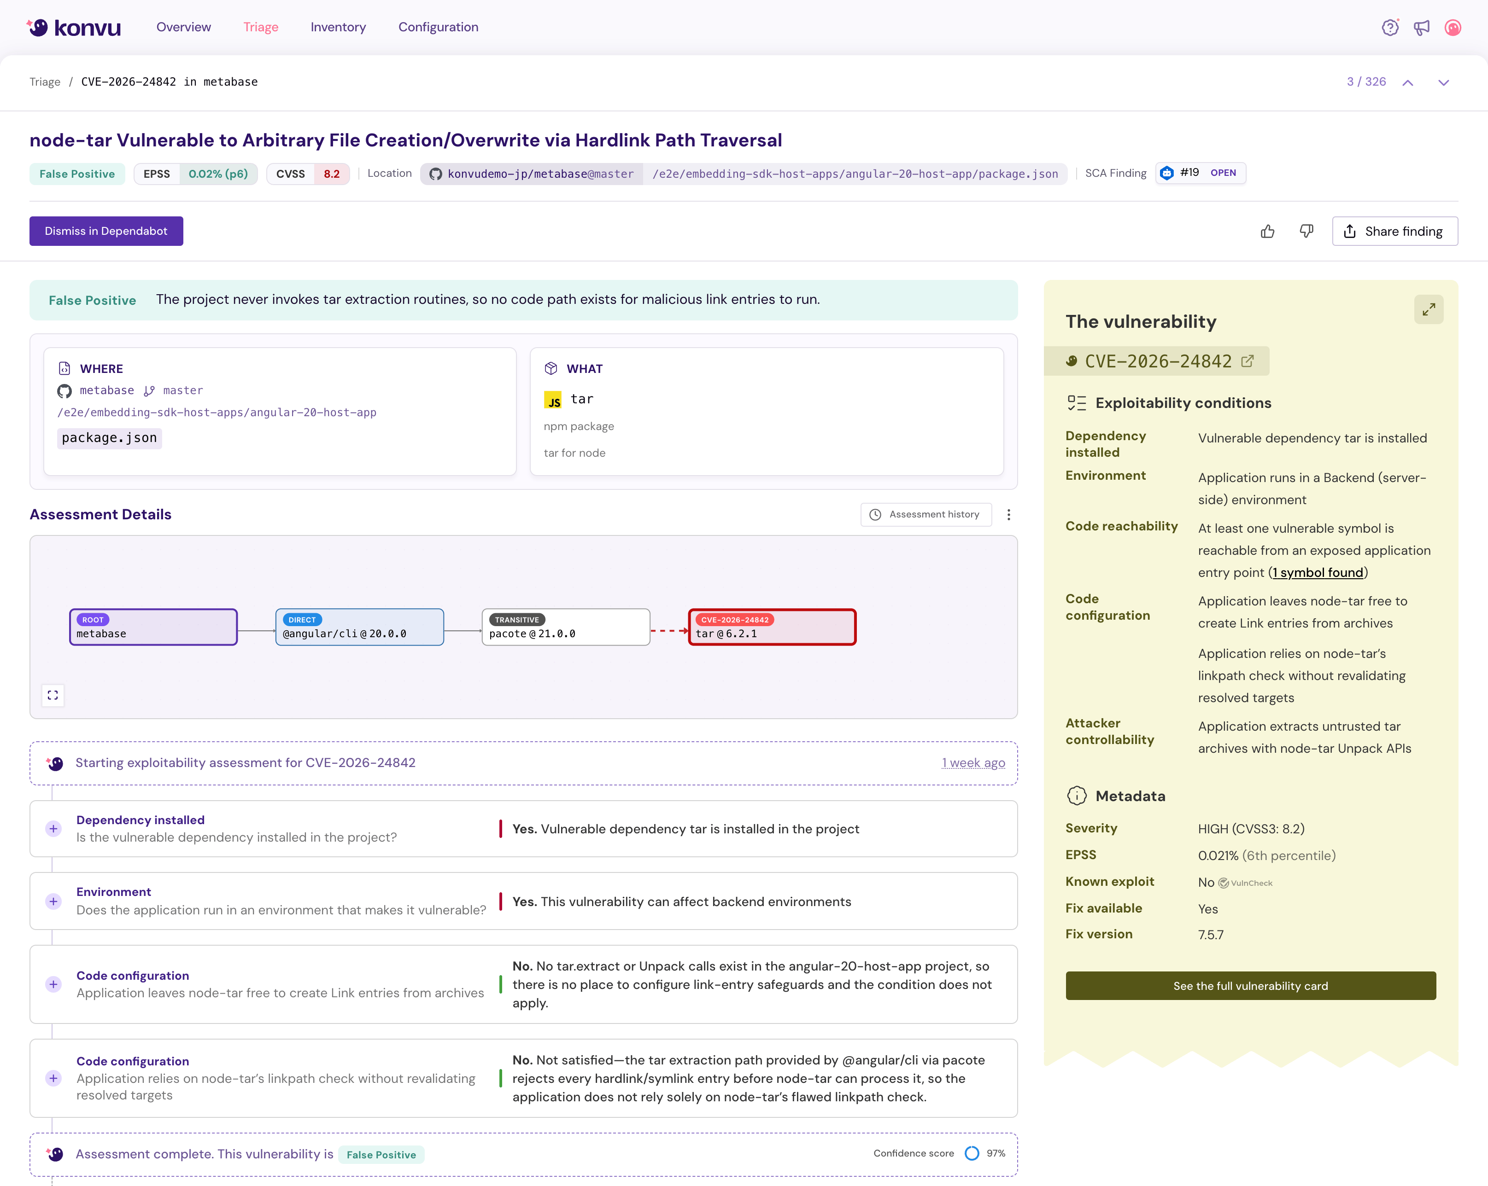Click the thumbs down feedback icon
Screen dimensions: 1488x1186
tap(1306, 231)
